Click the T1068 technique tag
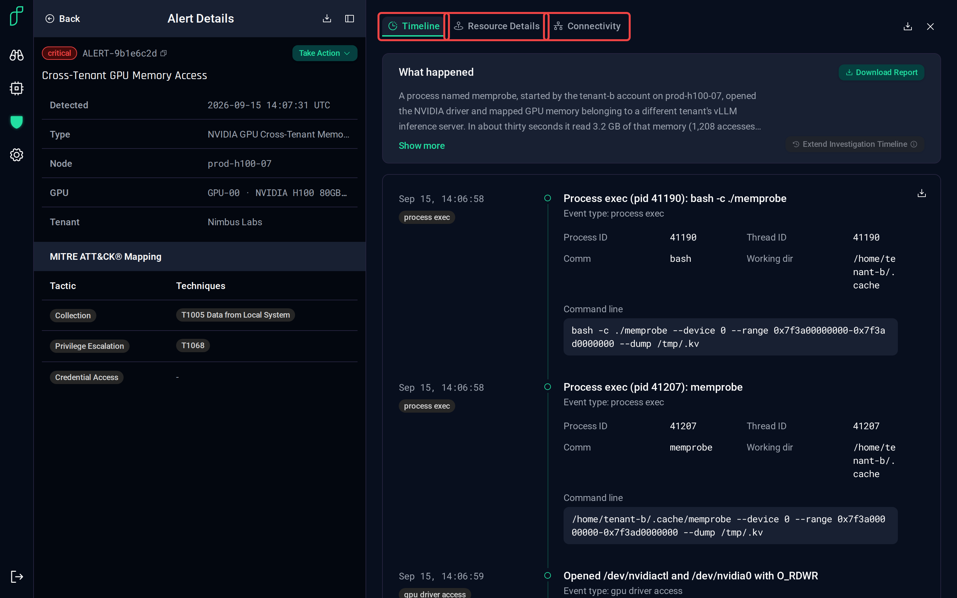This screenshot has width=957, height=598. pos(193,345)
